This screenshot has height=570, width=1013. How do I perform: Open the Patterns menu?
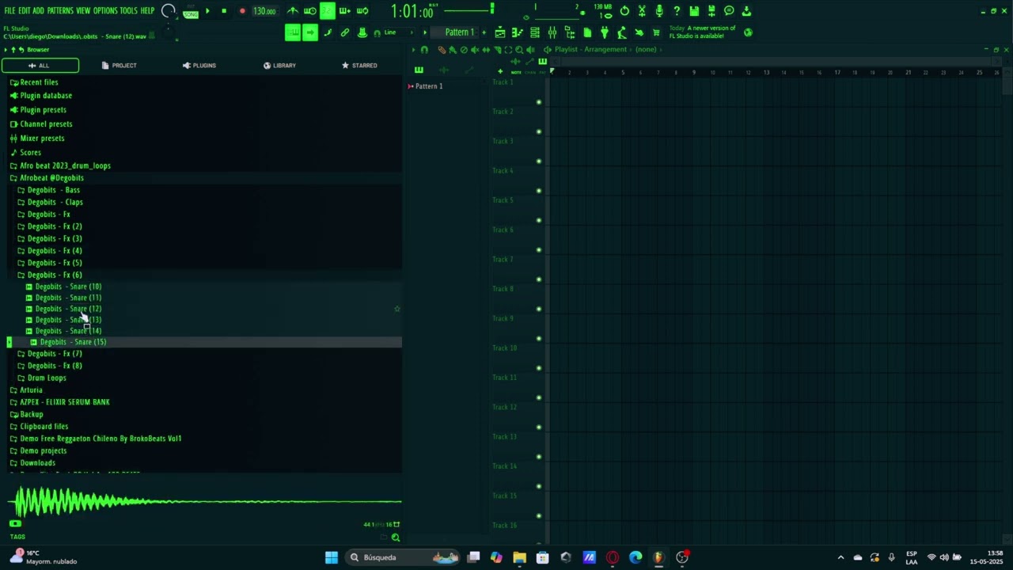coord(60,11)
